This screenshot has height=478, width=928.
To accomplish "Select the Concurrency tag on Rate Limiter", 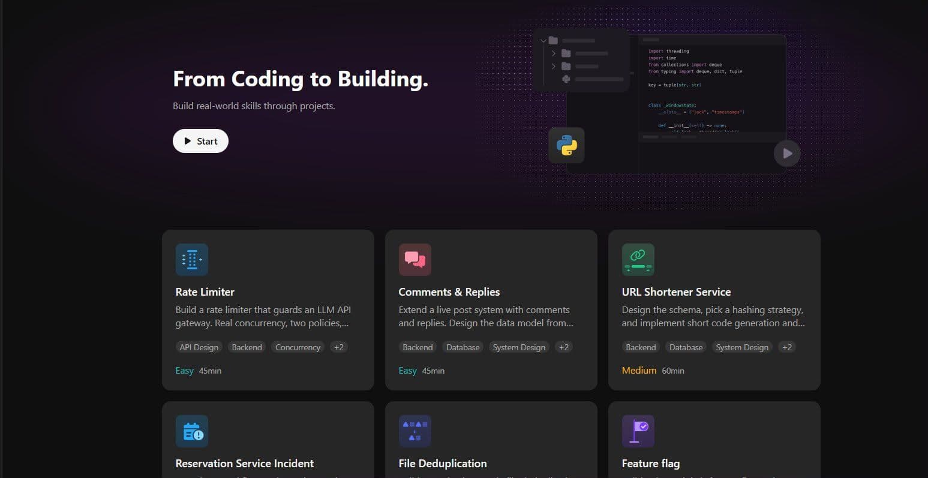I will coord(298,347).
